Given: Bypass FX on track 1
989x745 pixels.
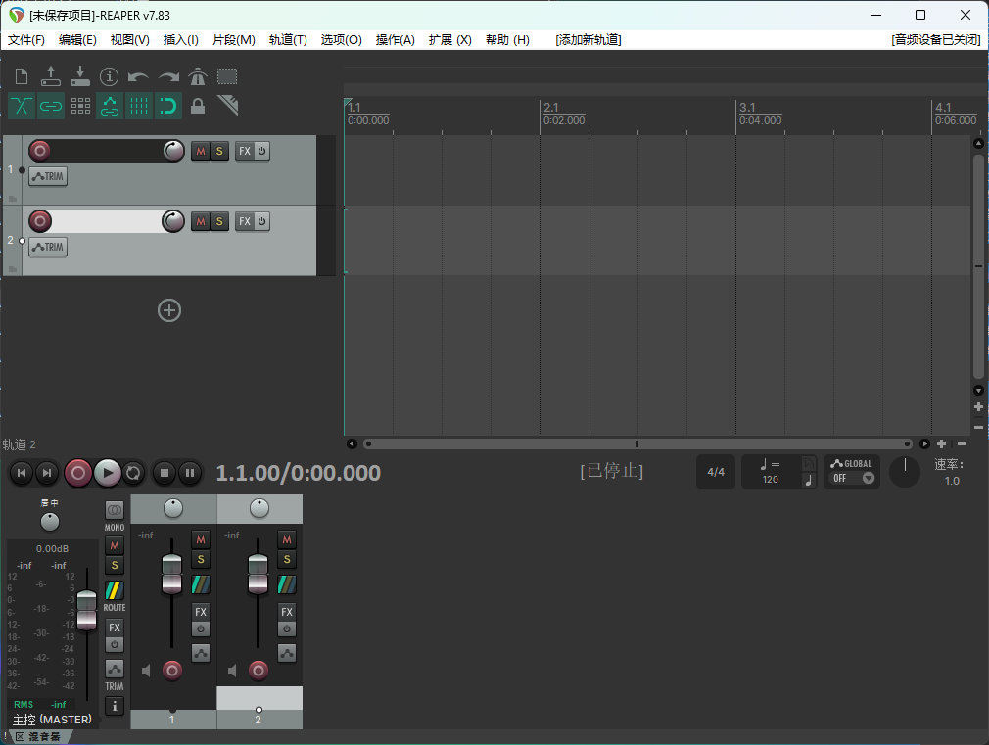Looking at the screenshot, I should (261, 152).
